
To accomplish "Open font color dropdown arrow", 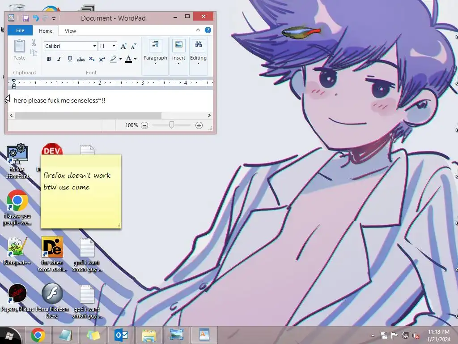I will click(x=135, y=59).
